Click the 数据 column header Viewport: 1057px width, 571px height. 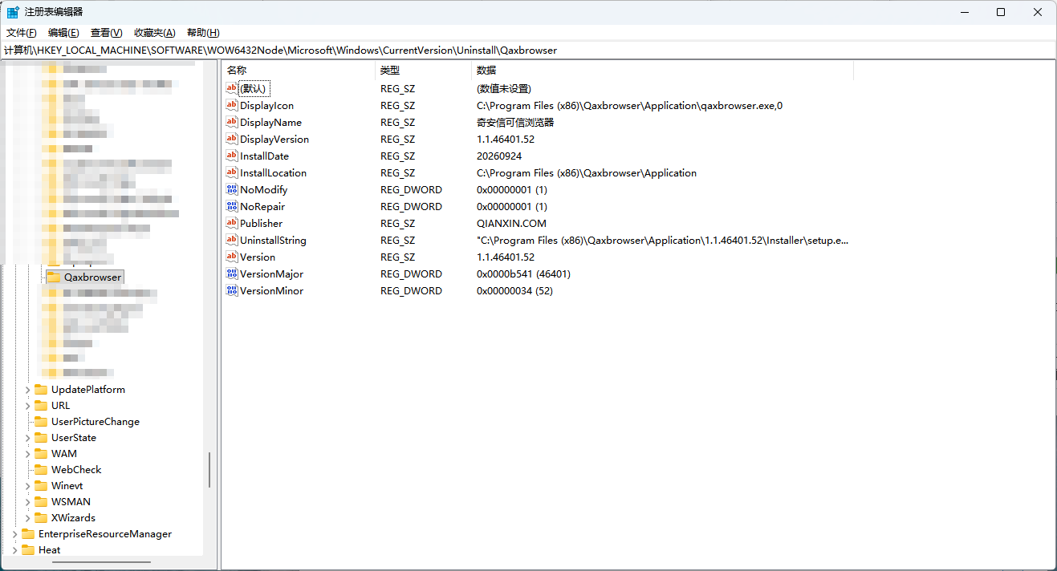click(x=662, y=70)
